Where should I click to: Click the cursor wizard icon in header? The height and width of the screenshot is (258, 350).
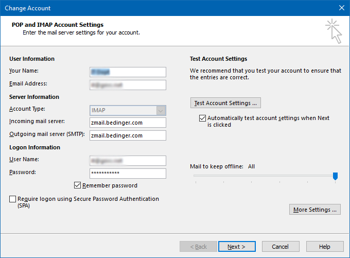coord(334,31)
